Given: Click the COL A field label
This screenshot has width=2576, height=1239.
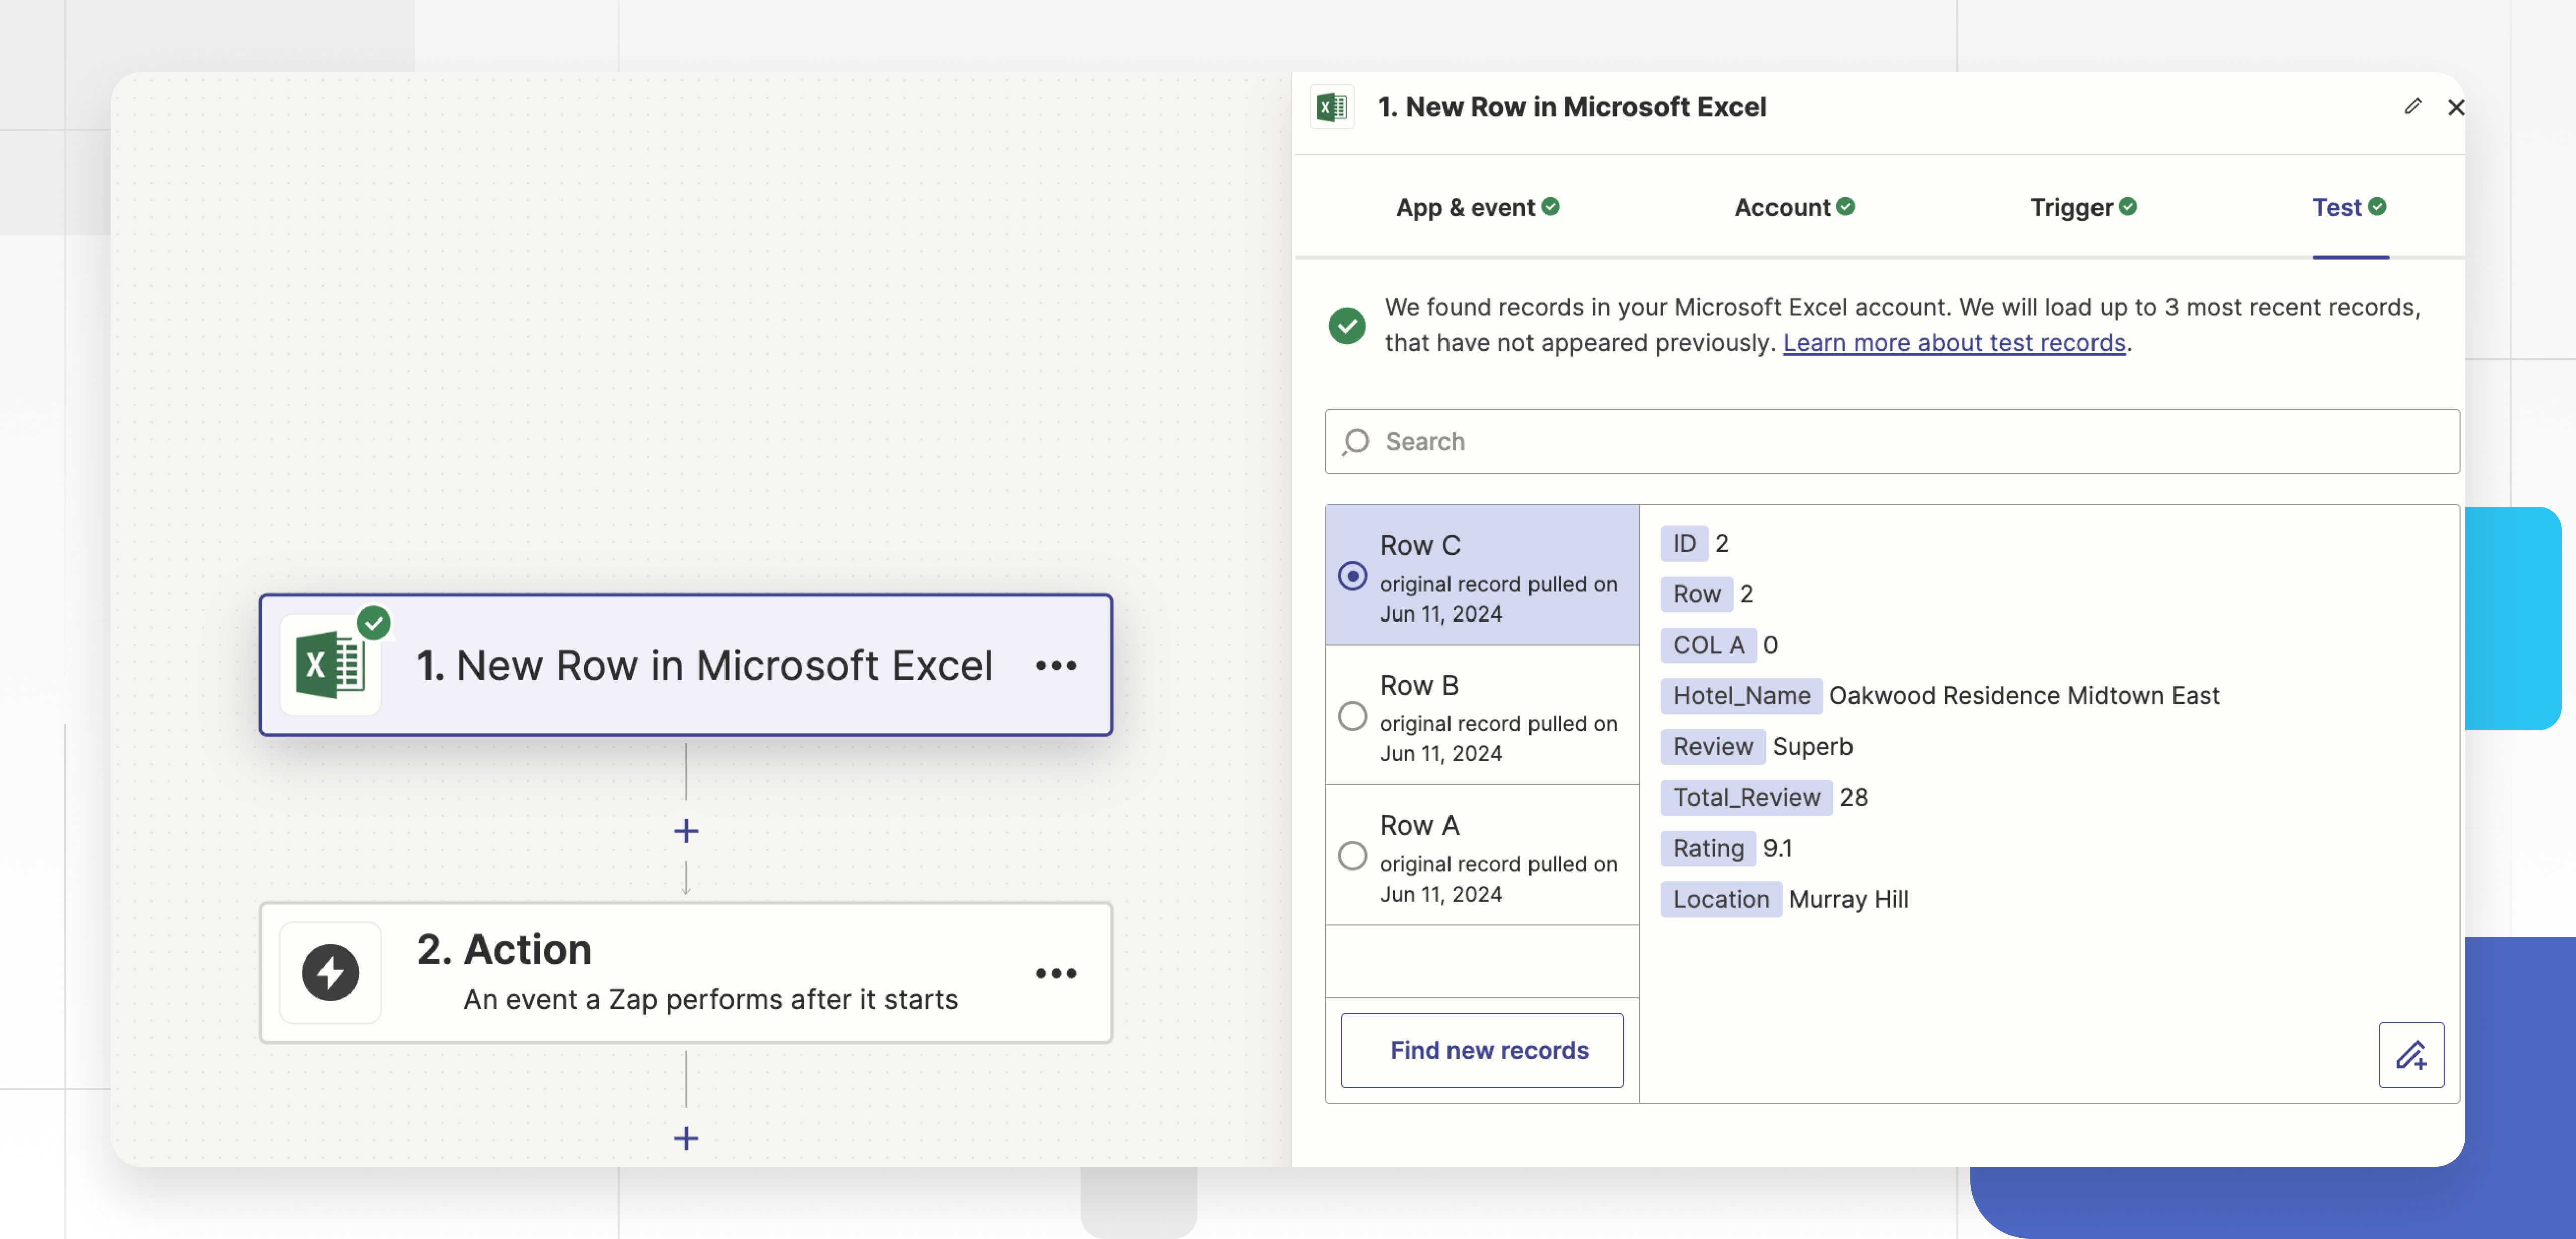Looking at the screenshot, I should [x=1708, y=646].
